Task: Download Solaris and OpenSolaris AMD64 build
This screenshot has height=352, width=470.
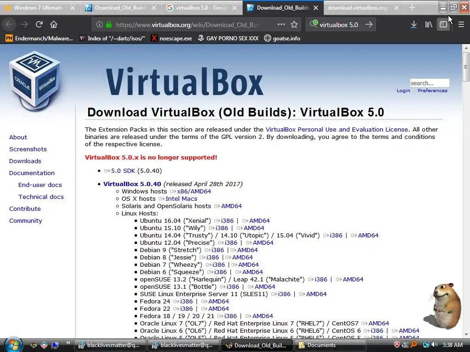Action: pos(231,206)
